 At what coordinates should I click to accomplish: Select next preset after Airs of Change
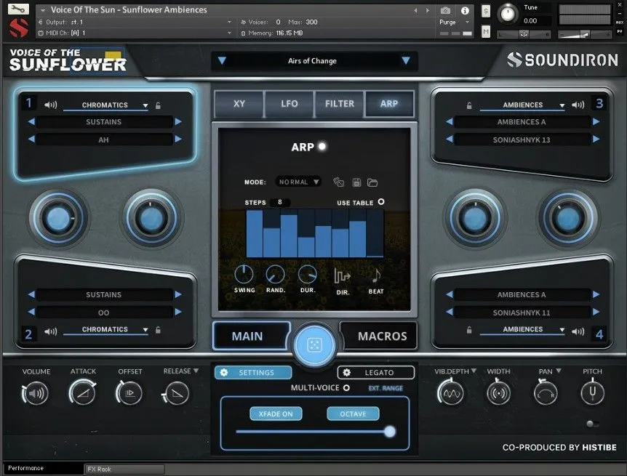click(x=406, y=61)
